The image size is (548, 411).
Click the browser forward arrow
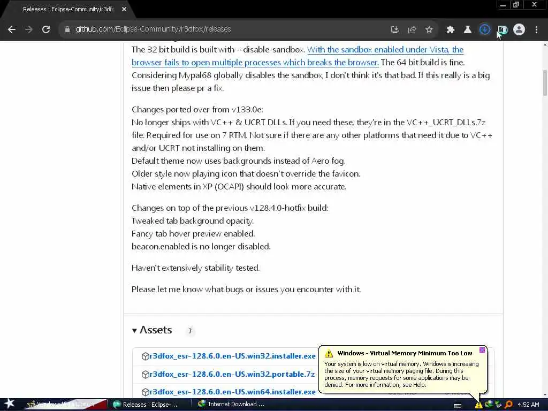(29, 29)
